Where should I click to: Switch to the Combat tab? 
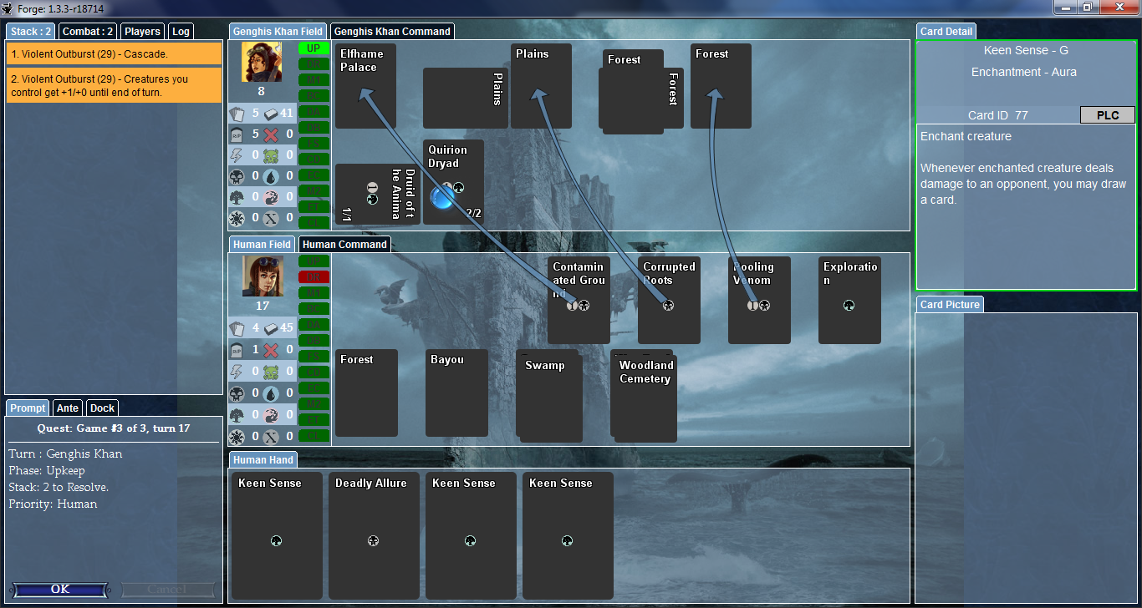point(88,32)
